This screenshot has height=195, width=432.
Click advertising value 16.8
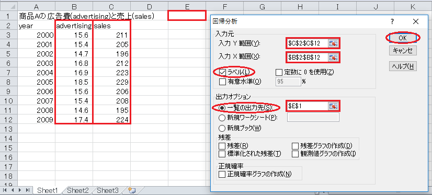74,63
